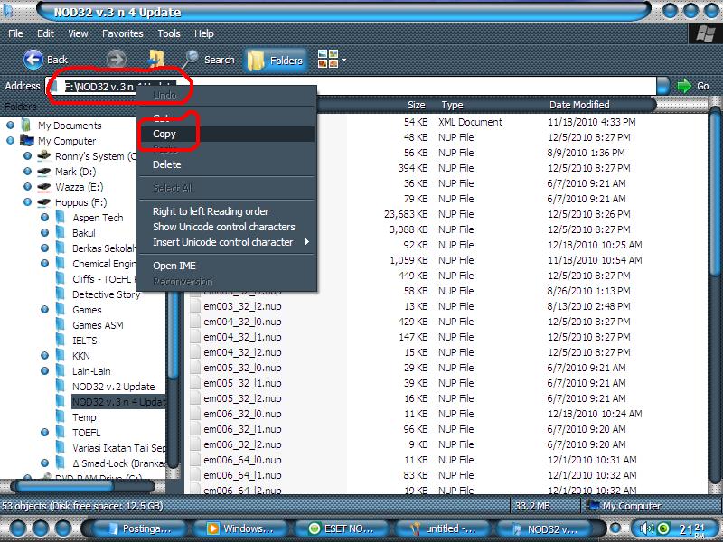Image resolution: width=723 pixels, height=542 pixels.
Task: Open the Favorites menu
Action: [x=123, y=33]
